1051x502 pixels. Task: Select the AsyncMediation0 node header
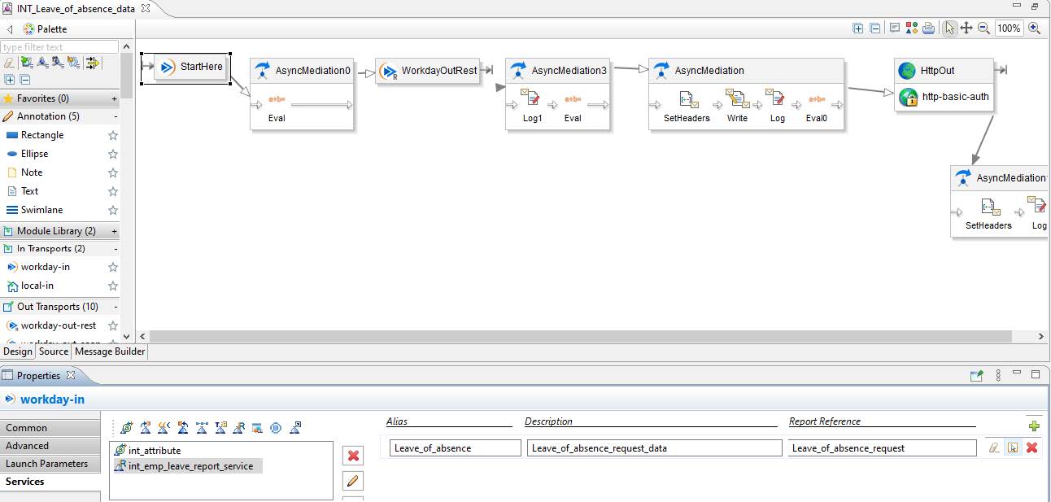click(x=302, y=71)
